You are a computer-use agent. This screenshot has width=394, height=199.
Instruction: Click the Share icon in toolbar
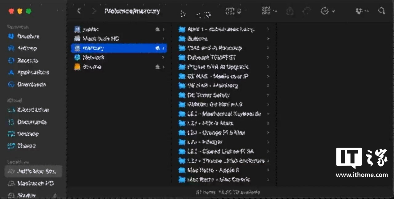[290, 11]
